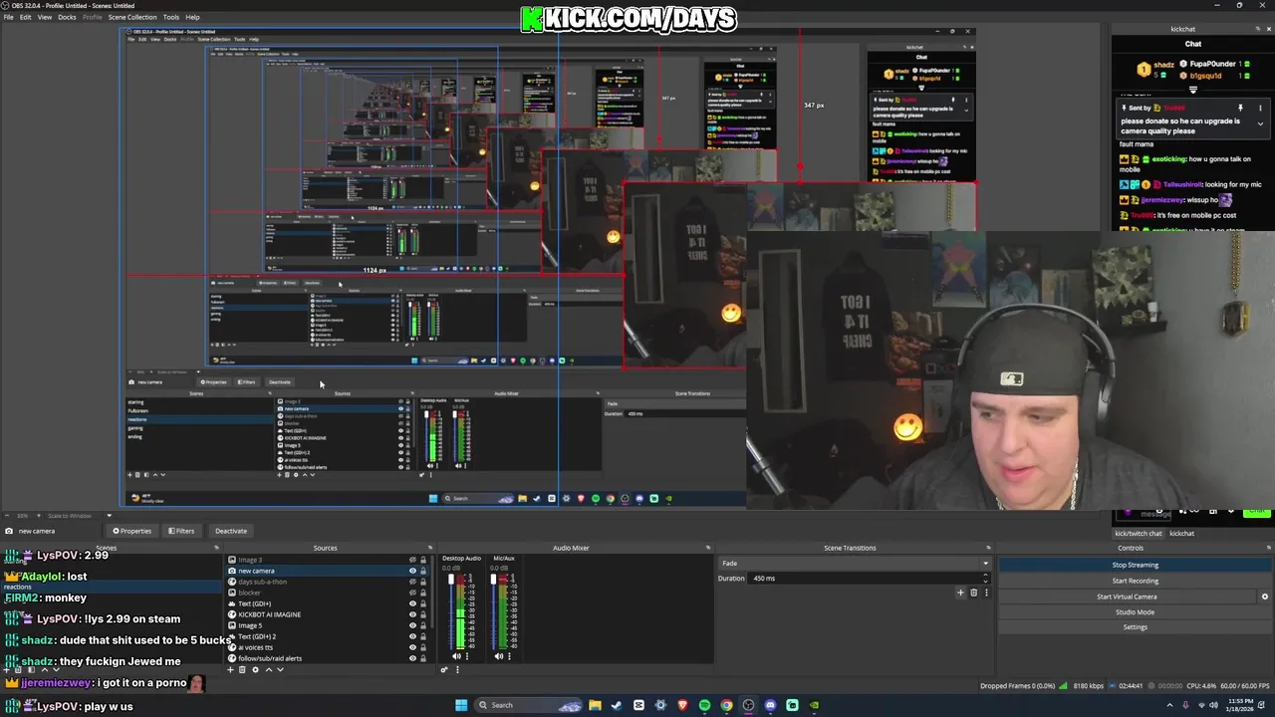
Task: Click Start Virtual Camera button
Action: 1127,597
